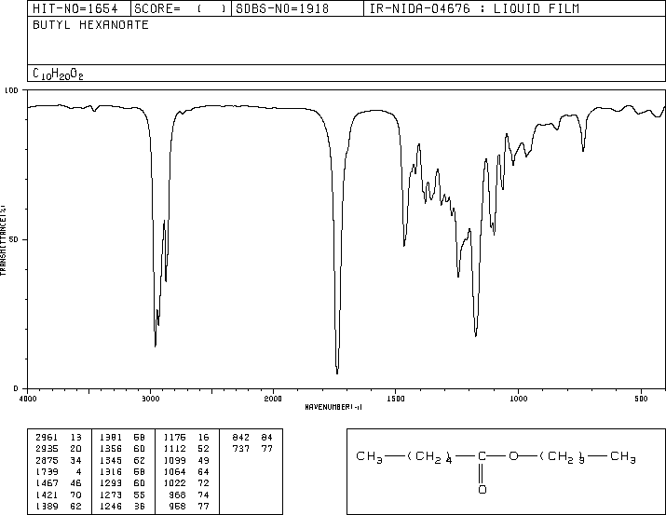Select peak table entry 1064

coord(174,471)
